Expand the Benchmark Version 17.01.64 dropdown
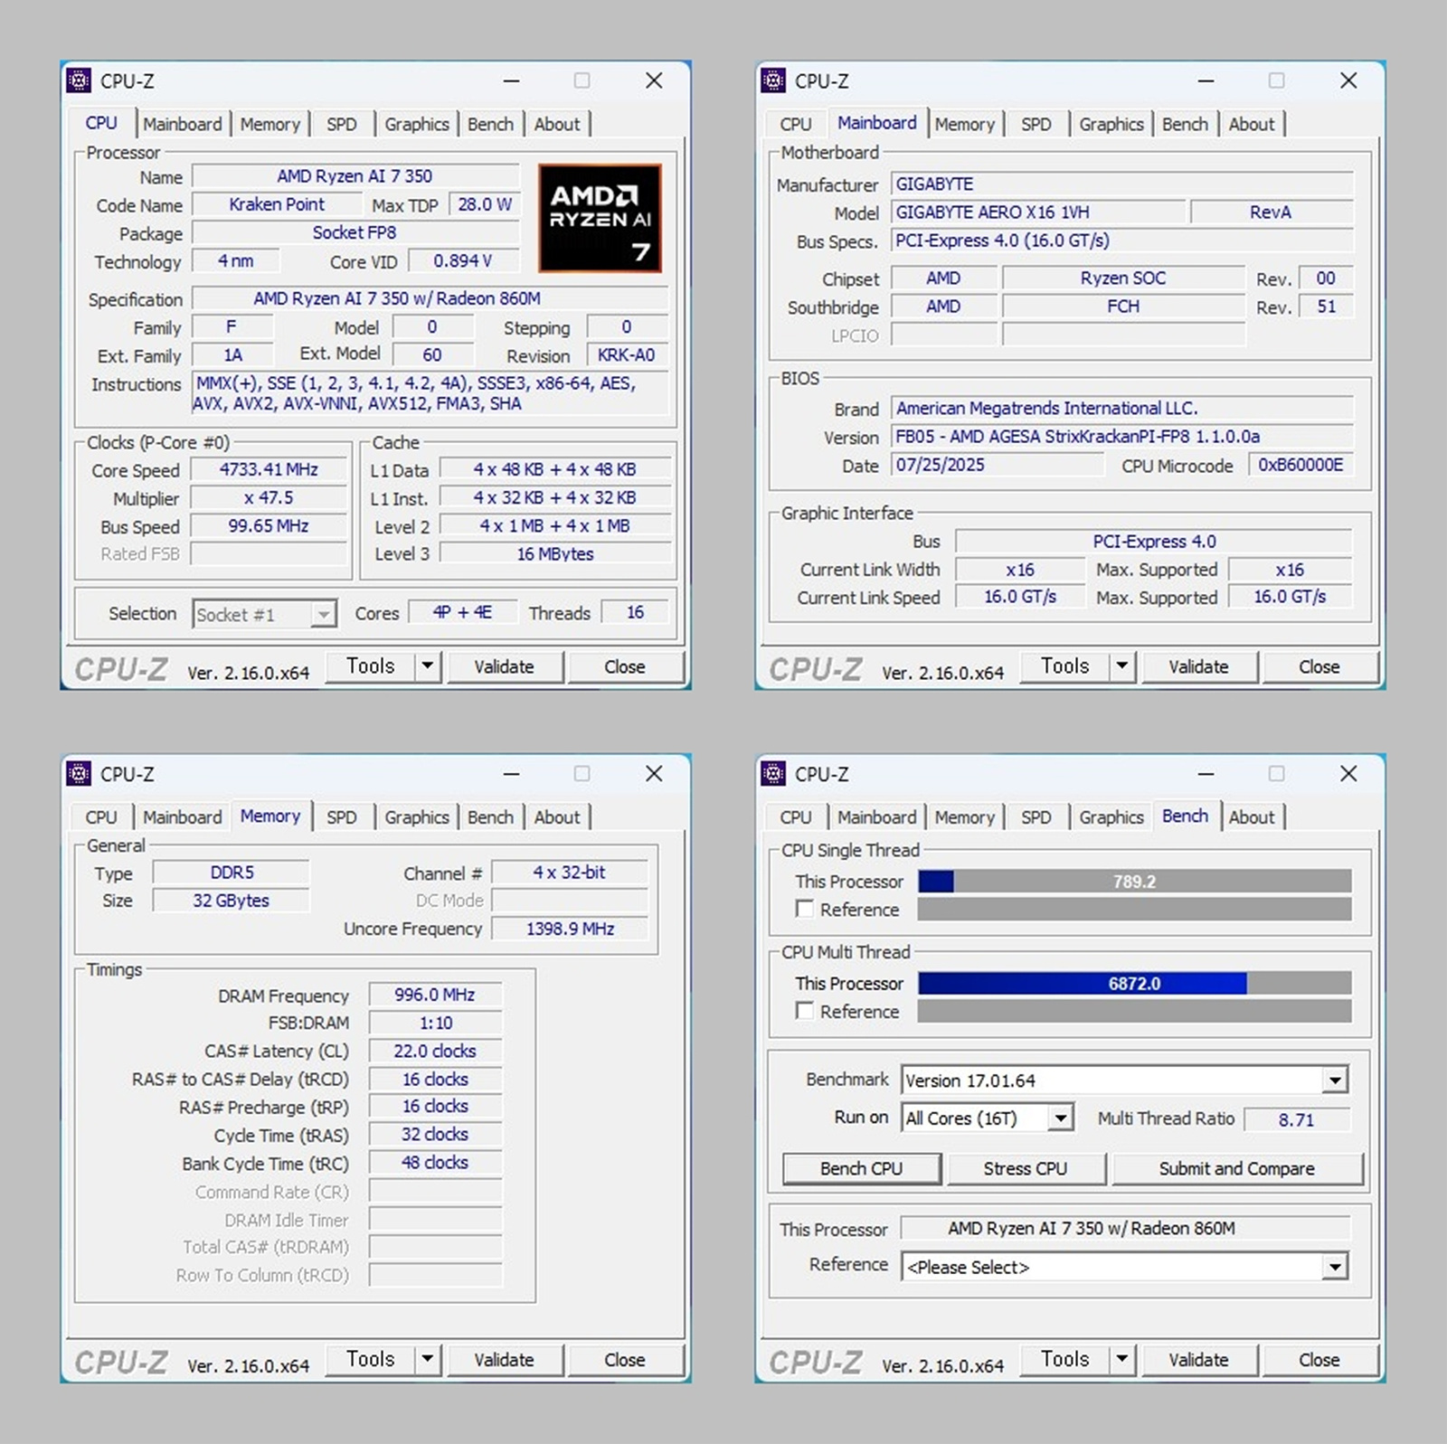 coord(1335,1081)
